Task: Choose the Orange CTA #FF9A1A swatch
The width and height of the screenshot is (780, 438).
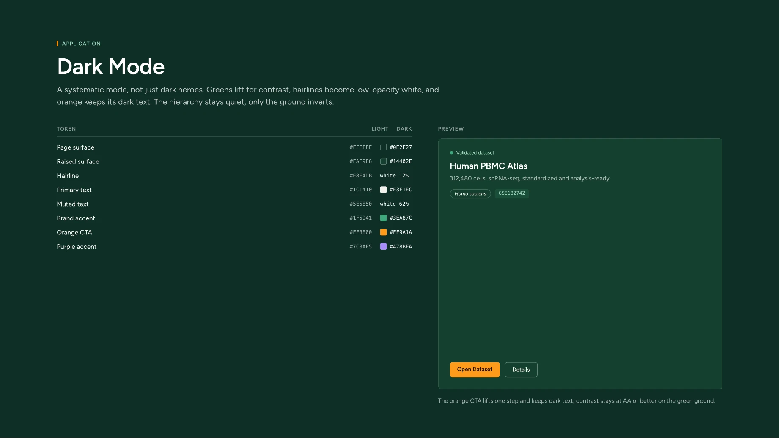Action: [x=383, y=232]
